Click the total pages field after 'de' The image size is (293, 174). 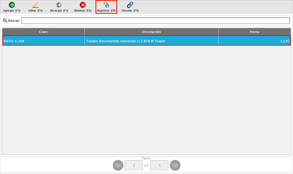coord(159,165)
